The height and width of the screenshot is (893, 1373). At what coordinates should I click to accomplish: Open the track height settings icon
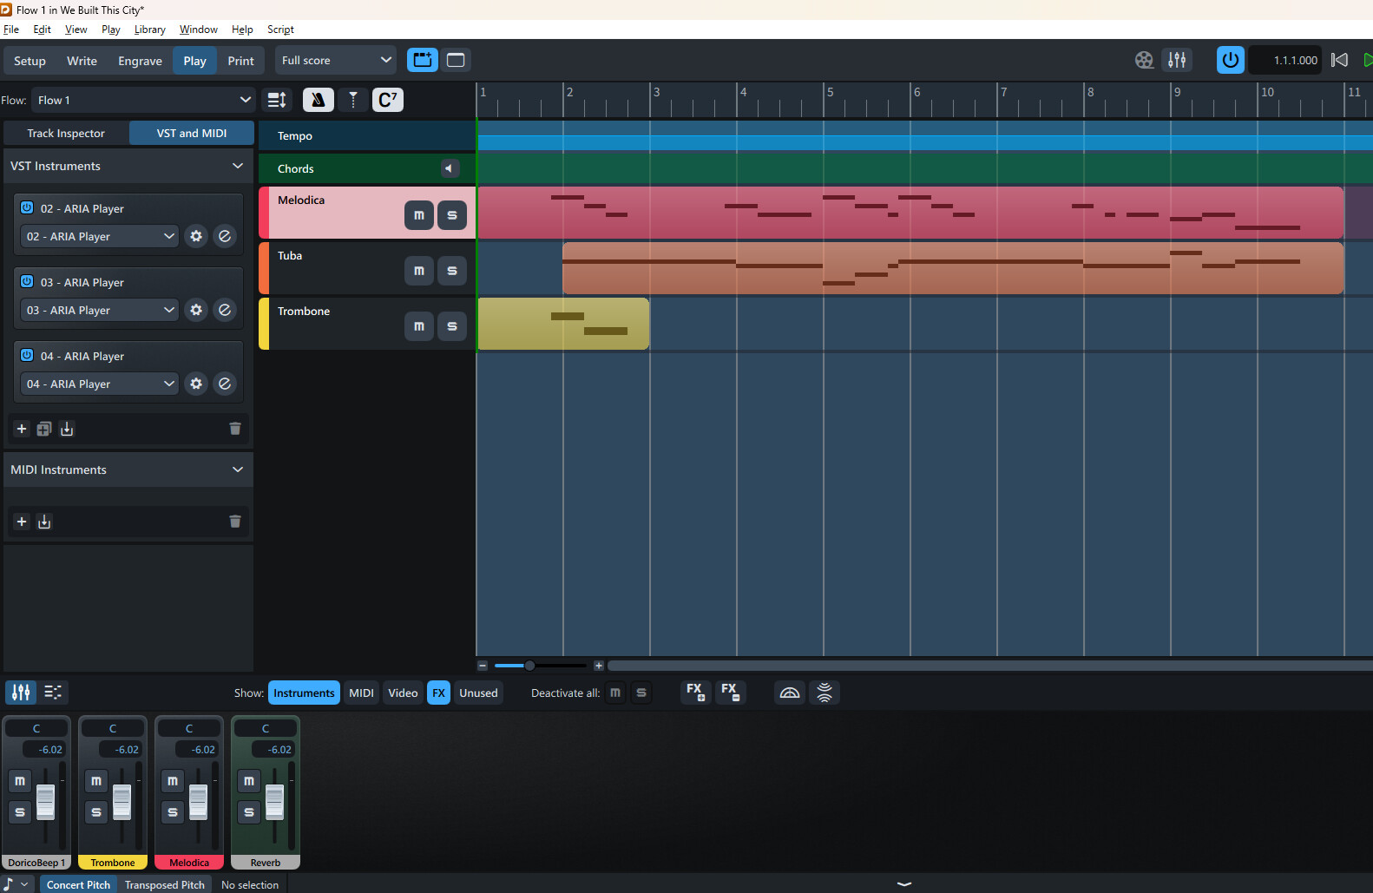point(277,100)
